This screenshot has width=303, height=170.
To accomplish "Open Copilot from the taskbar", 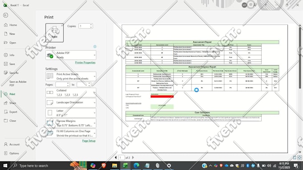I will [x=93, y=166].
